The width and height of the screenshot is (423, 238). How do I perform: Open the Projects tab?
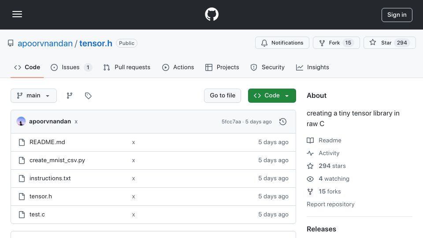tap(222, 67)
